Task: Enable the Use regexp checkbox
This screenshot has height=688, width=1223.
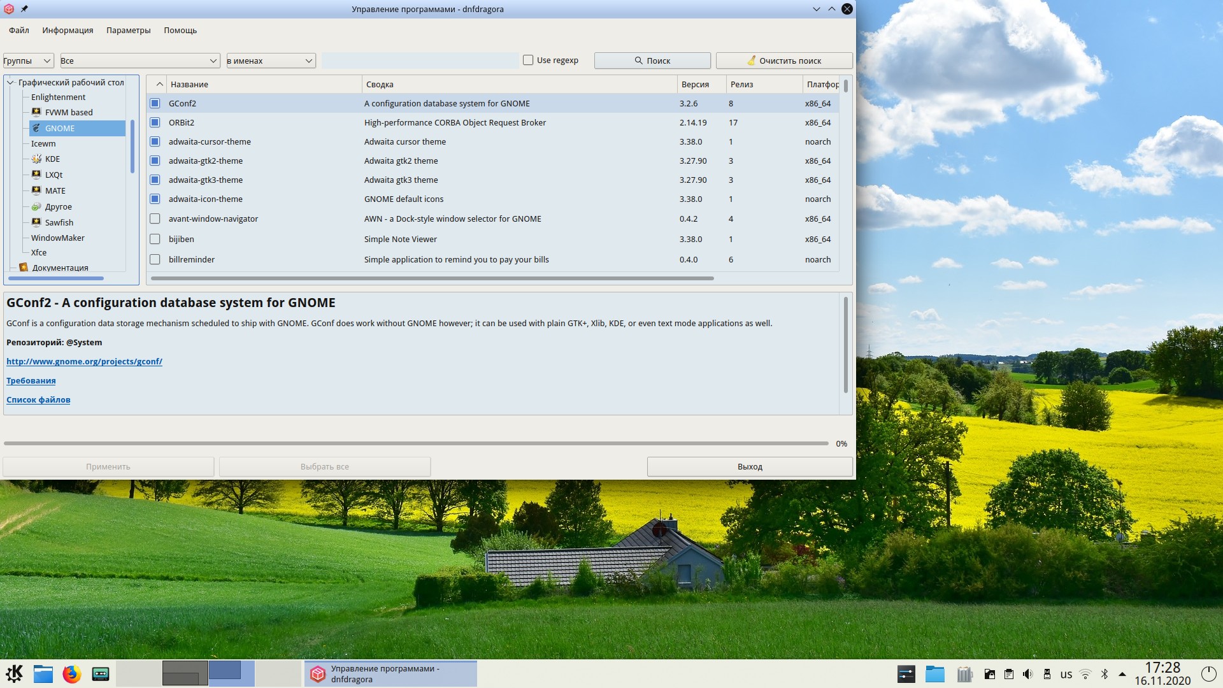Action: click(528, 60)
